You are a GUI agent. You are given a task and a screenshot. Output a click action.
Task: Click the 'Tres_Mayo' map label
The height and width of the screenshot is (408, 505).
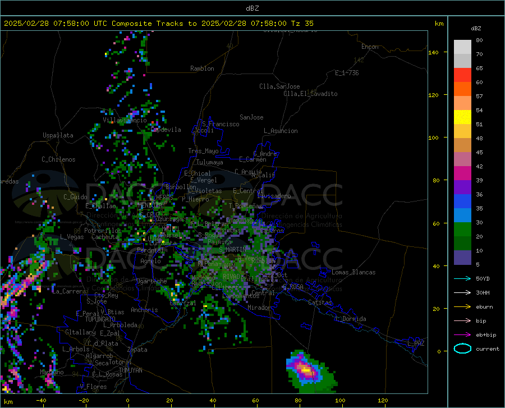pos(203,151)
